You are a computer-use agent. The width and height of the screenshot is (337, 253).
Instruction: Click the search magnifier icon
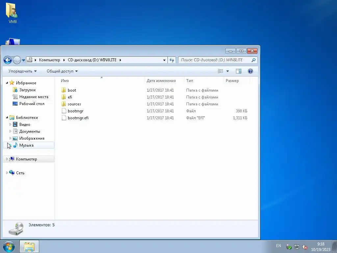tap(254, 60)
